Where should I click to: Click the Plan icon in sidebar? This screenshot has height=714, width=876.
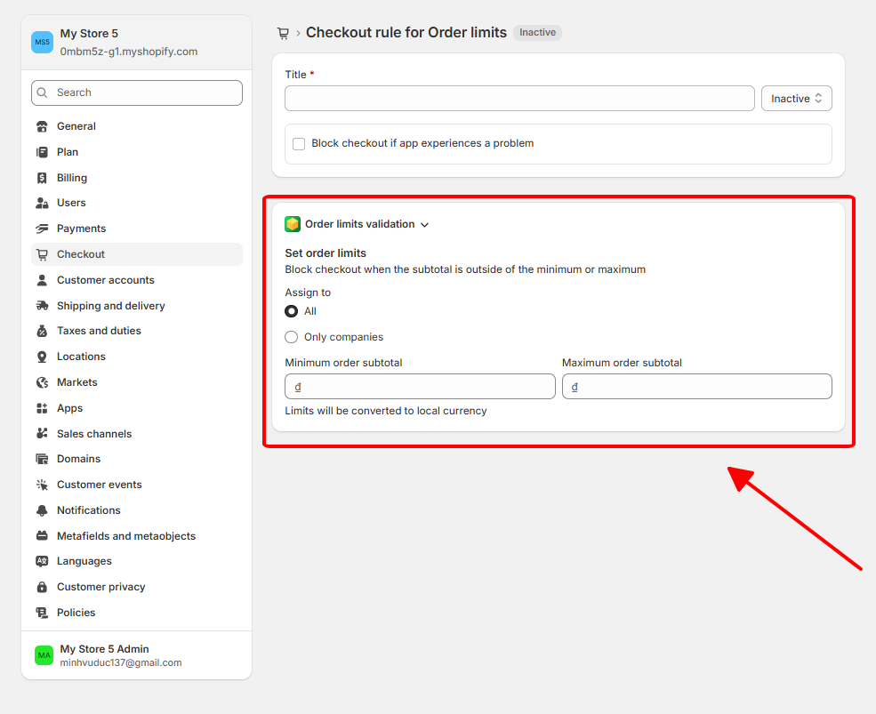(42, 152)
